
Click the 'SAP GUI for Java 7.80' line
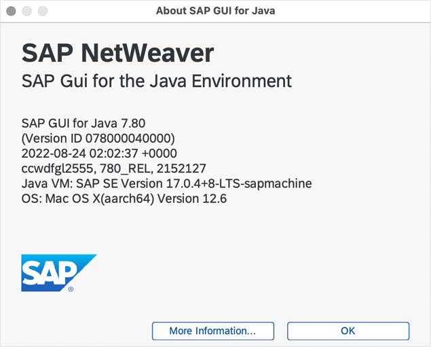tap(83, 123)
